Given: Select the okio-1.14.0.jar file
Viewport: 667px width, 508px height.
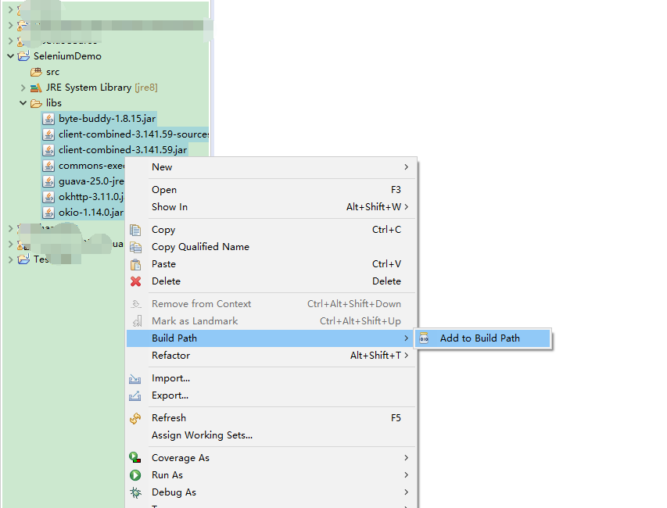Looking at the screenshot, I should pos(91,213).
